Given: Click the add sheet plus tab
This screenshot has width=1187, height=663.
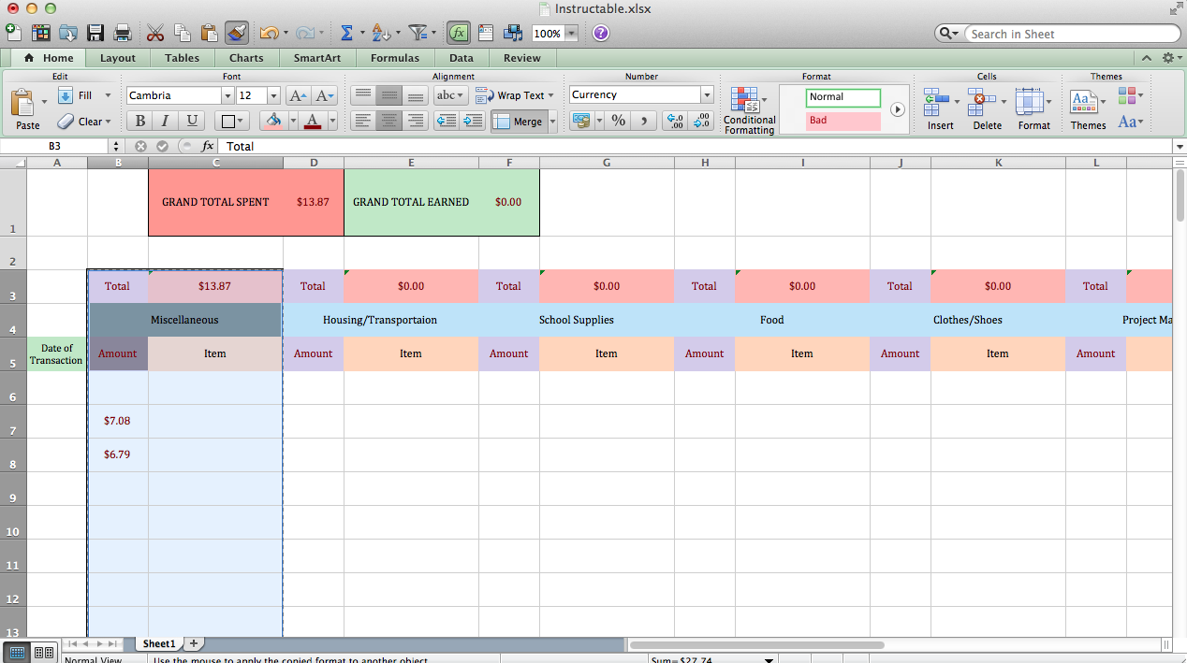Looking at the screenshot, I should click(x=194, y=643).
